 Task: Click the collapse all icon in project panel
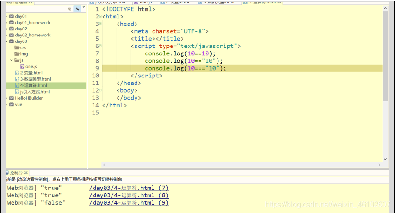(x=70, y=9)
